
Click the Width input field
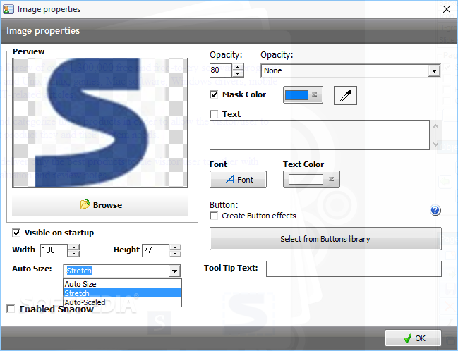pos(54,250)
